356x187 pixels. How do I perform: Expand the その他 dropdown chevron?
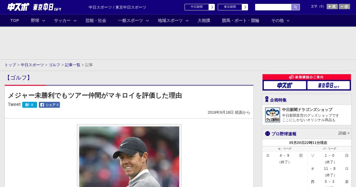point(288,20)
